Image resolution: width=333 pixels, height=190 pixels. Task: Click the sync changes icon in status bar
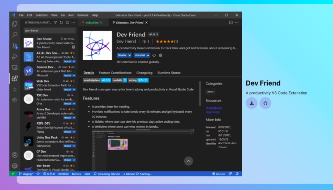click(38, 174)
